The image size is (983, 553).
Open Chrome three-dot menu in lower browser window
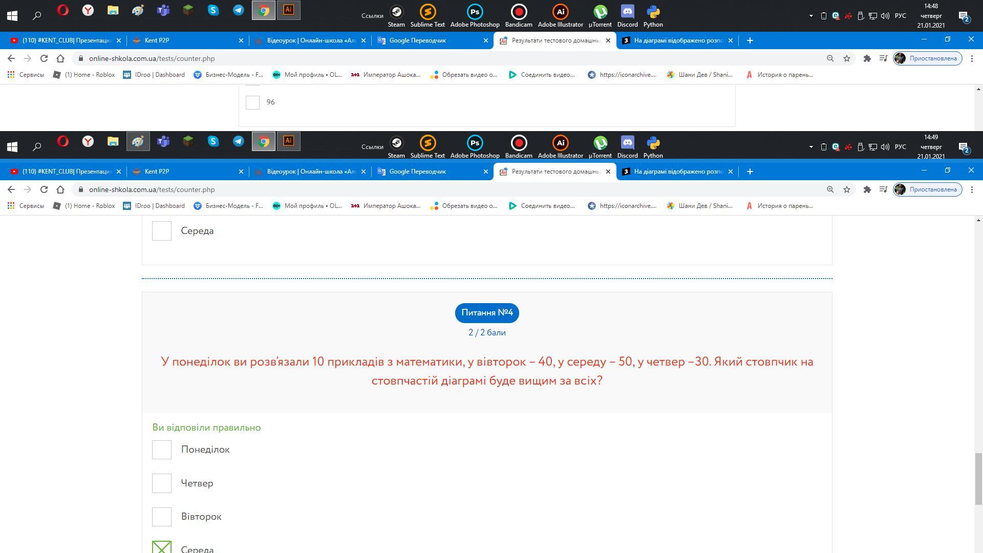point(972,189)
